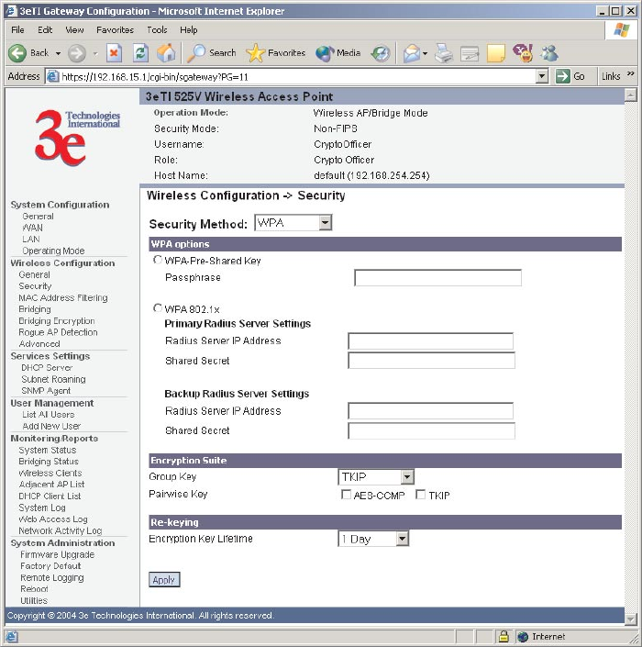Open Forward button history arrow
The height and width of the screenshot is (647, 642).
tap(95, 53)
